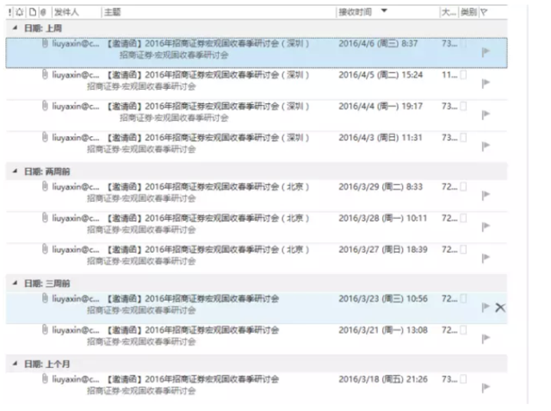
Task: Flag the 2016/3/29 8:33 email
Action: 485,195
